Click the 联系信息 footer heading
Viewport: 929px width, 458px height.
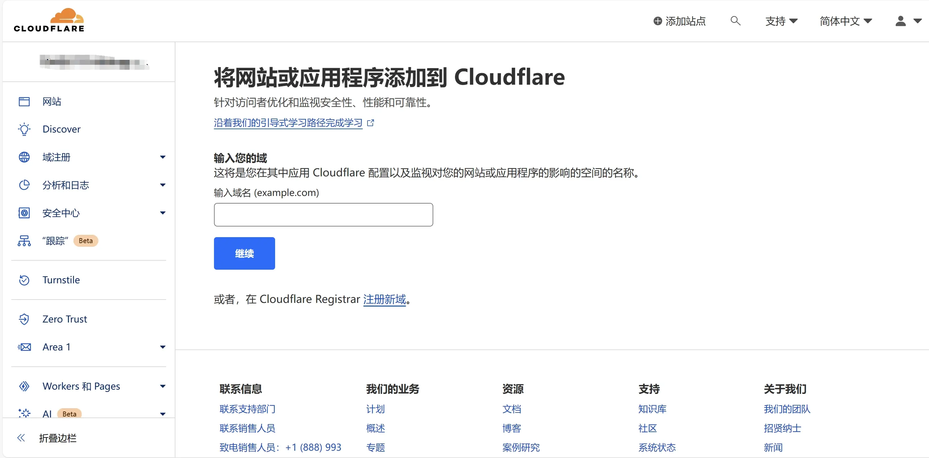click(241, 389)
